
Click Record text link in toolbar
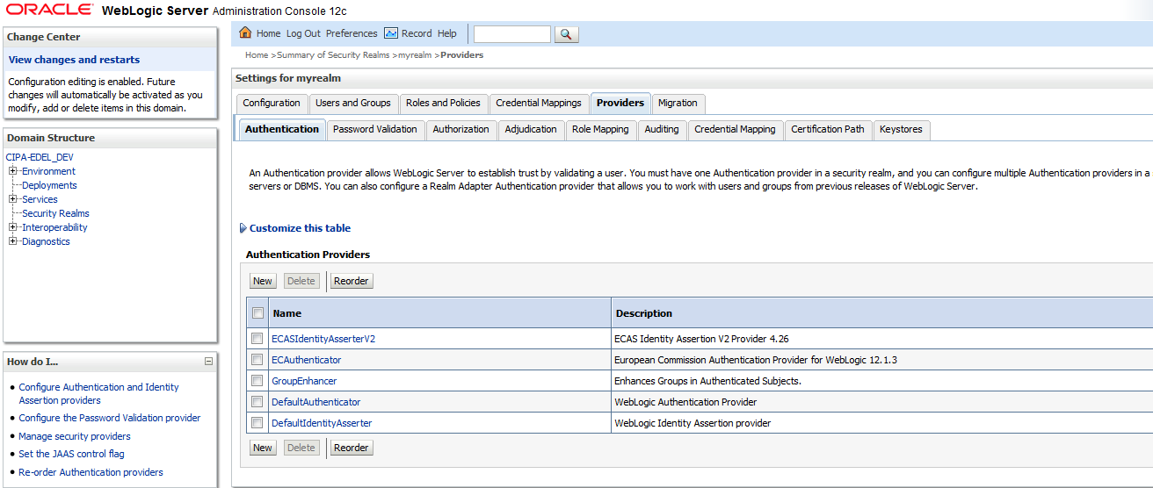tap(417, 33)
